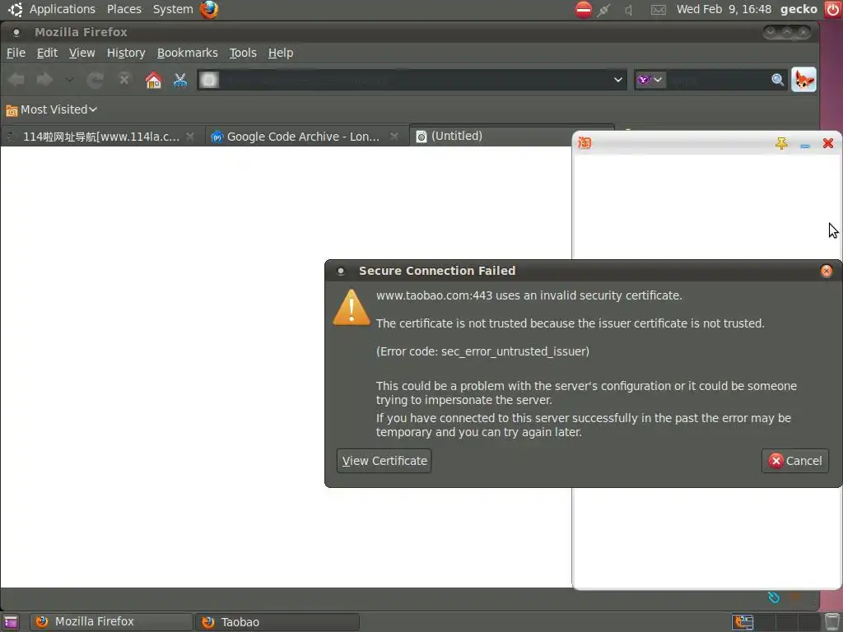Click the Stop loading icon
Screen dimensions: 843x632
124,80
